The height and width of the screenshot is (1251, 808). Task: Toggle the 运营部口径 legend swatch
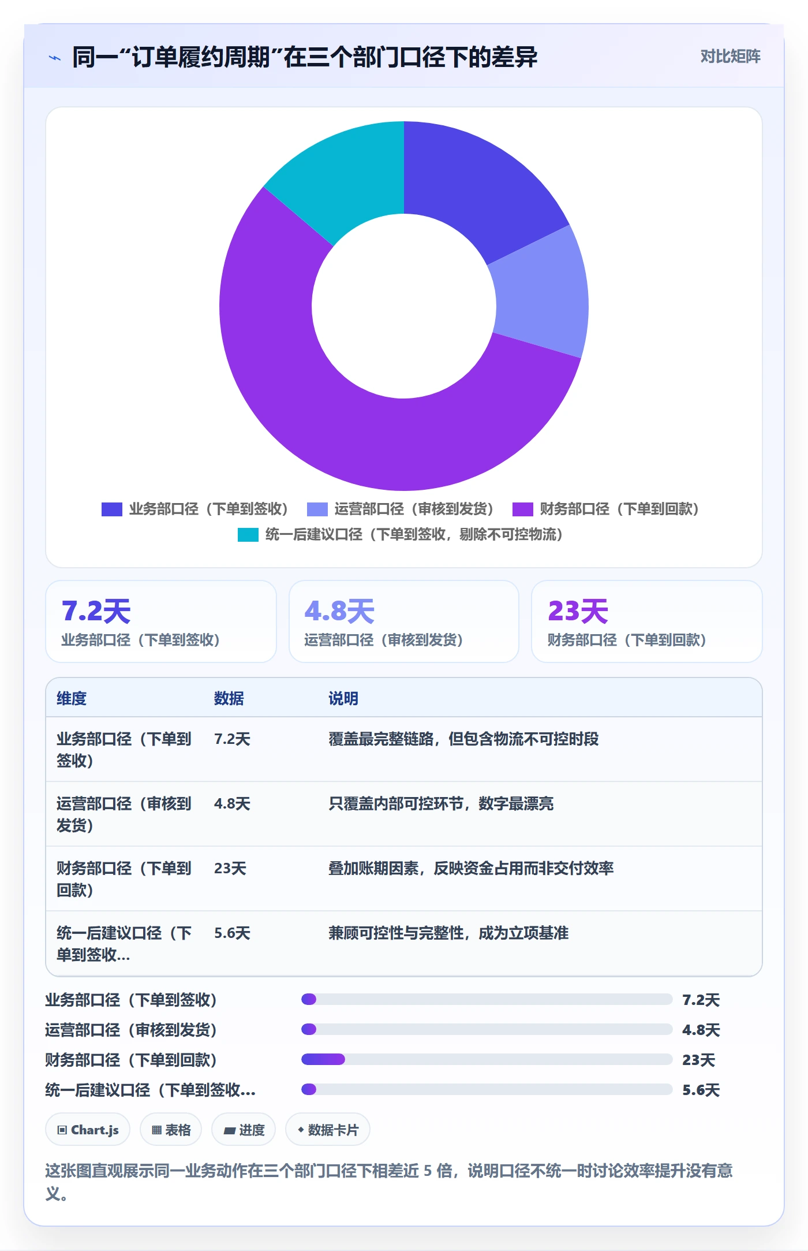(x=317, y=509)
